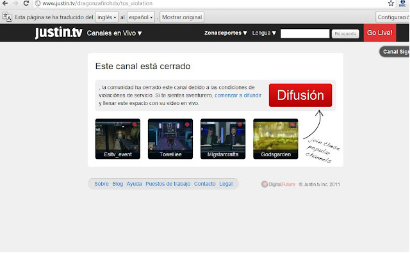The width and height of the screenshot is (410, 253).
Task: Click the red Go Live! button
Action: 380,33
